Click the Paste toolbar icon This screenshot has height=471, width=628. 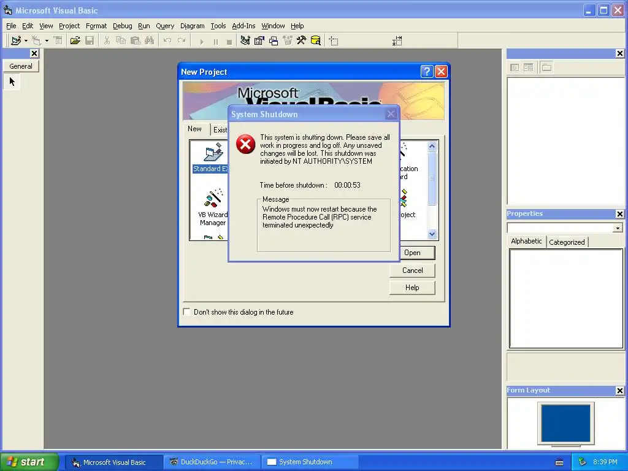(x=136, y=40)
